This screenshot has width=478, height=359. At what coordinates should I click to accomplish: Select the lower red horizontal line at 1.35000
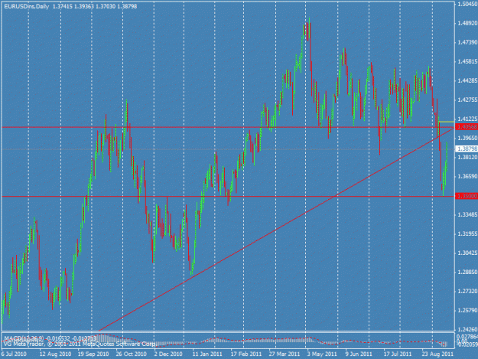228,197
